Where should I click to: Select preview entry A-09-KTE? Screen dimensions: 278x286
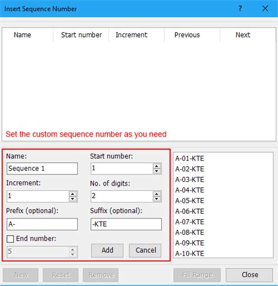point(189,243)
